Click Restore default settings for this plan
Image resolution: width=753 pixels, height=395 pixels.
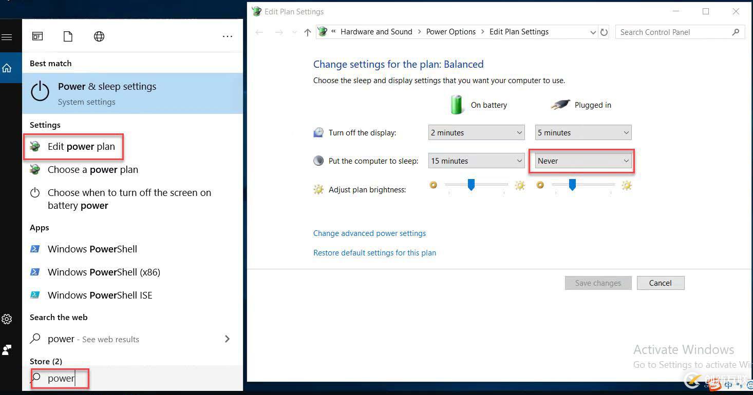[374, 253]
